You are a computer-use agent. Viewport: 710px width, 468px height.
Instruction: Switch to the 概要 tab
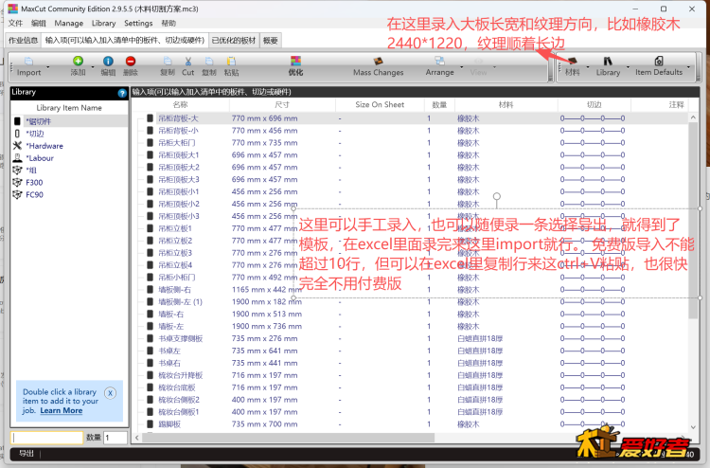pos(271,41)
